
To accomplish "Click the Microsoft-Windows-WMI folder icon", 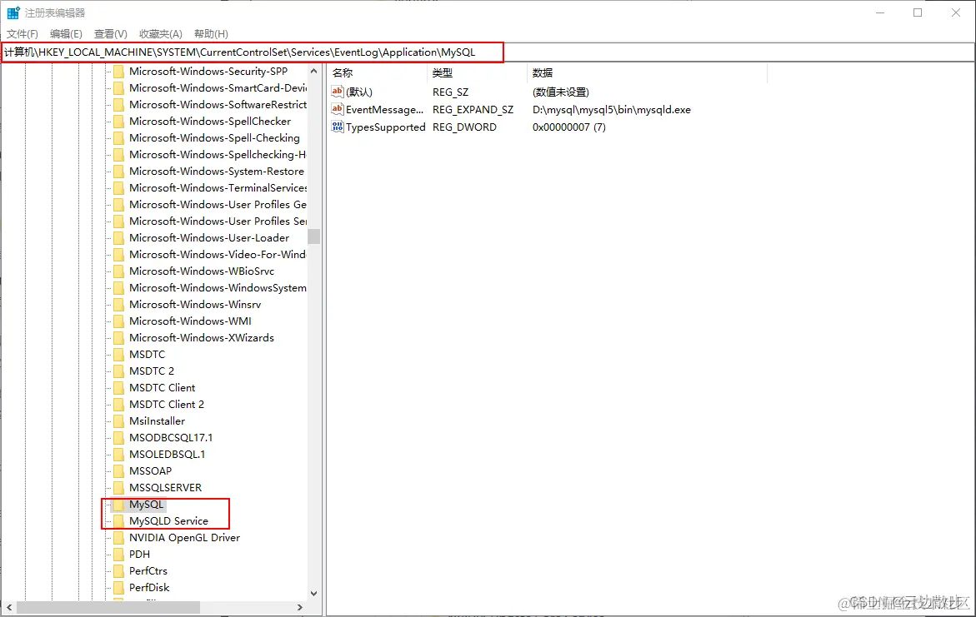I will tap(118, 321).
